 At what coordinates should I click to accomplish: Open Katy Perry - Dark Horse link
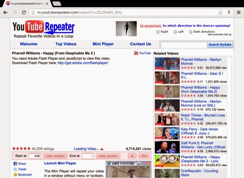click(x=199, y=131)
